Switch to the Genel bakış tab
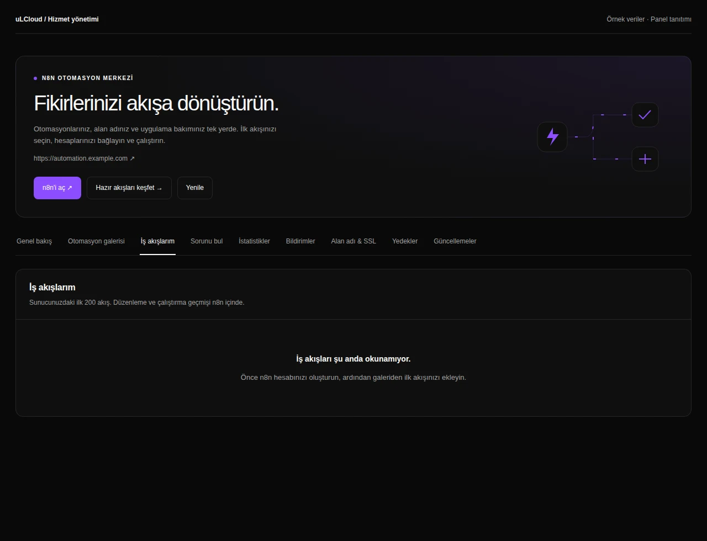Viewport: 707px width, 541px height. (x=34, y=241)
